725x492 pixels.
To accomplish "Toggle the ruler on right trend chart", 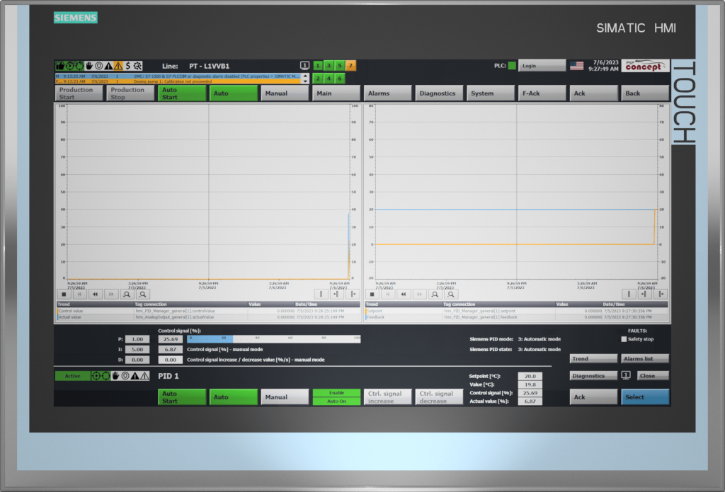I will tap(629, 294).
